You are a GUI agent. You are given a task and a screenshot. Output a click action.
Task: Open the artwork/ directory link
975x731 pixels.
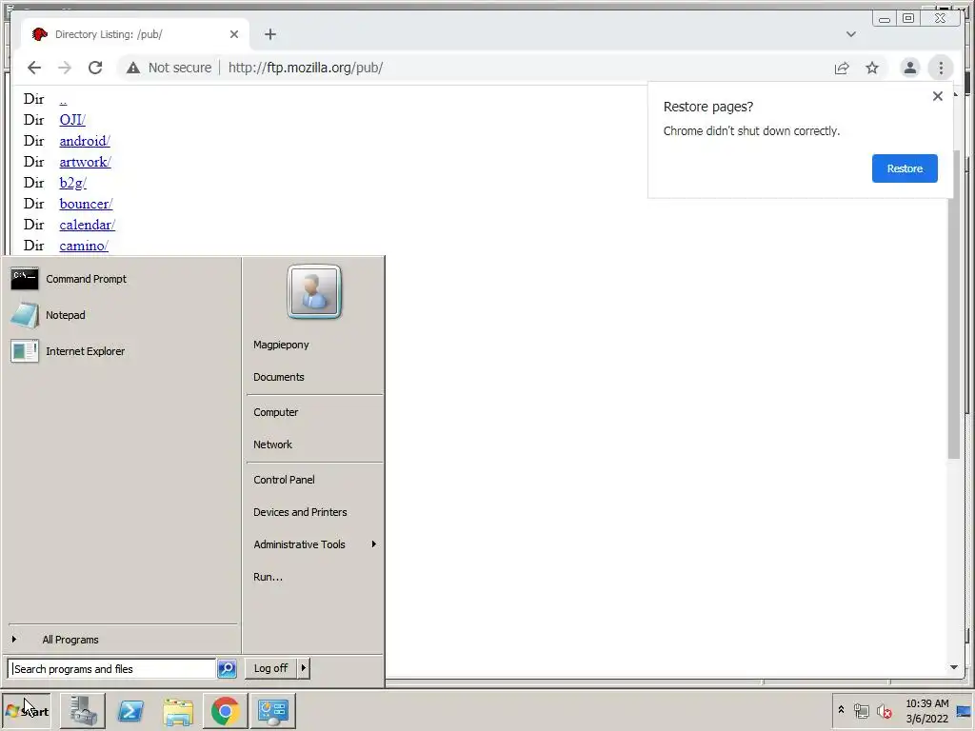point(85,162)
